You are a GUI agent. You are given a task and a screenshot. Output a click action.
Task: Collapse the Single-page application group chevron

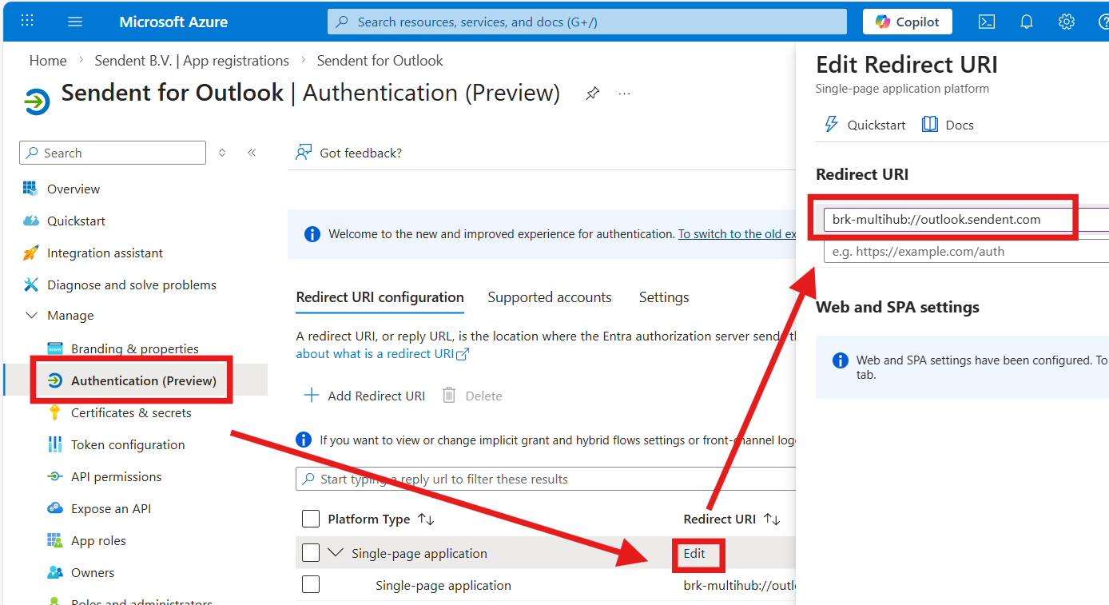pos(336,553)
